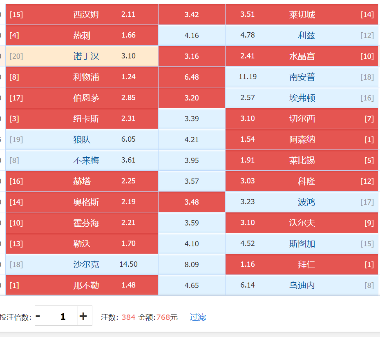
Task: Unselect 热刺 home win 1.66
Action: [x=82, y=36]
